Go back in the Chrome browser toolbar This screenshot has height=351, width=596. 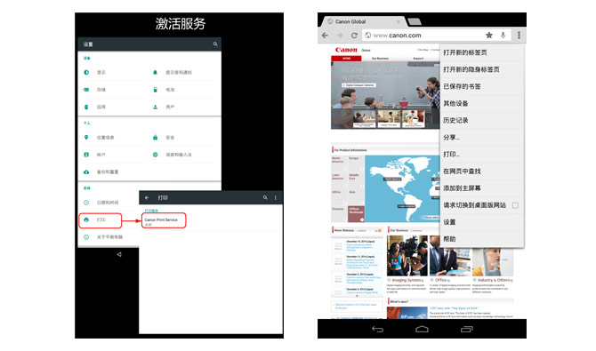325,36
